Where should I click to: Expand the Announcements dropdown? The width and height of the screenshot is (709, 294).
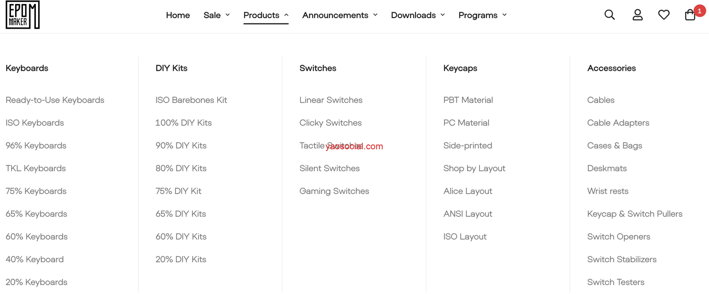tap(340, 15)
